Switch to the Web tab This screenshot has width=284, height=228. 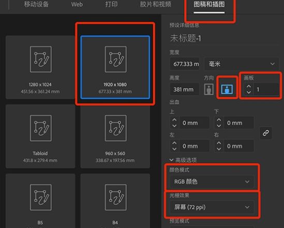pos(77,4)
